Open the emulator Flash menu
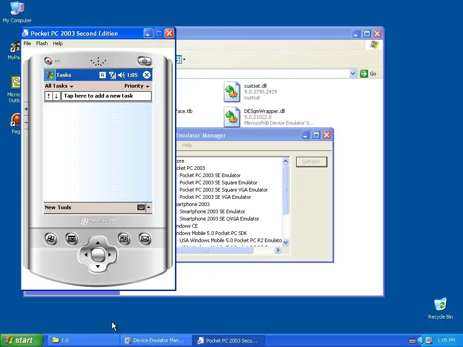This screenshot has height=347, width=463. (42, 43)
